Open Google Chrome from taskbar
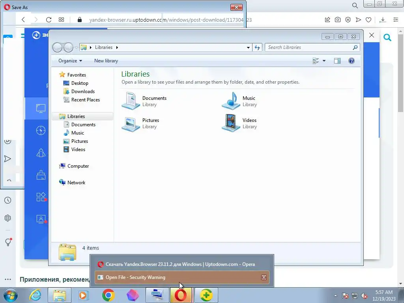The height and width of the screenshot is (303, 404). pos(108,295)
